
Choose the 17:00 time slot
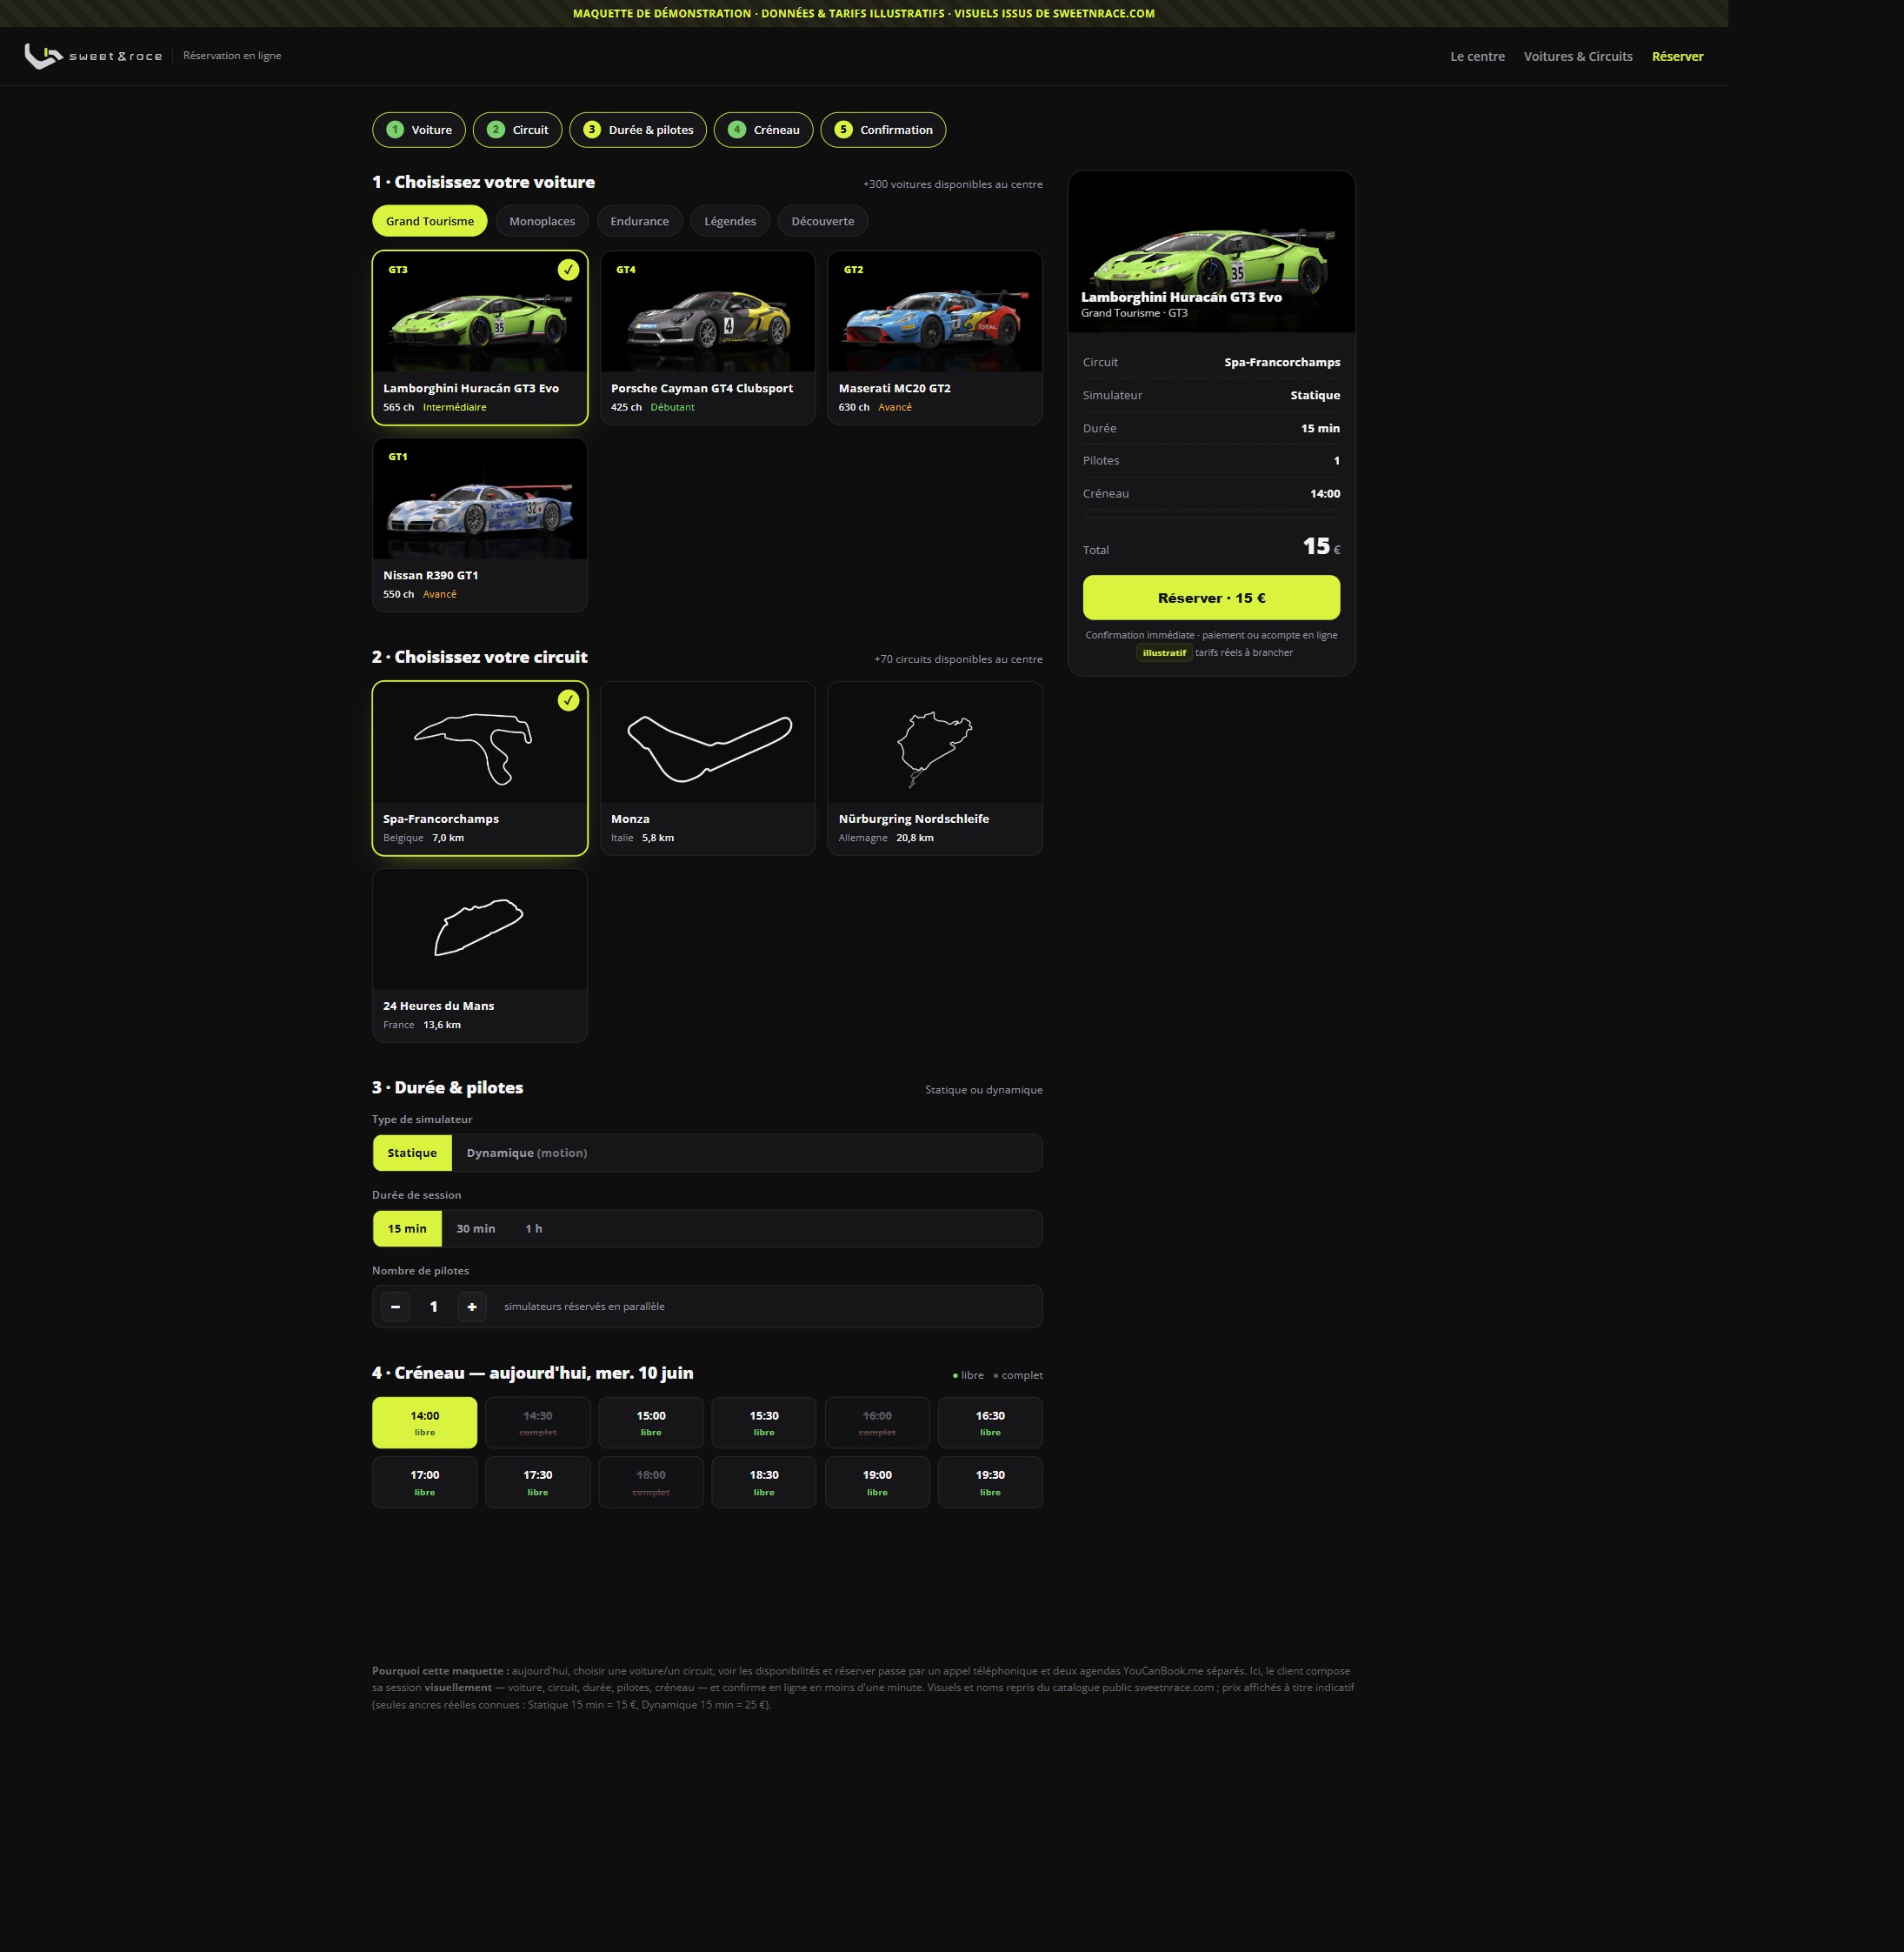(425, 1481)
